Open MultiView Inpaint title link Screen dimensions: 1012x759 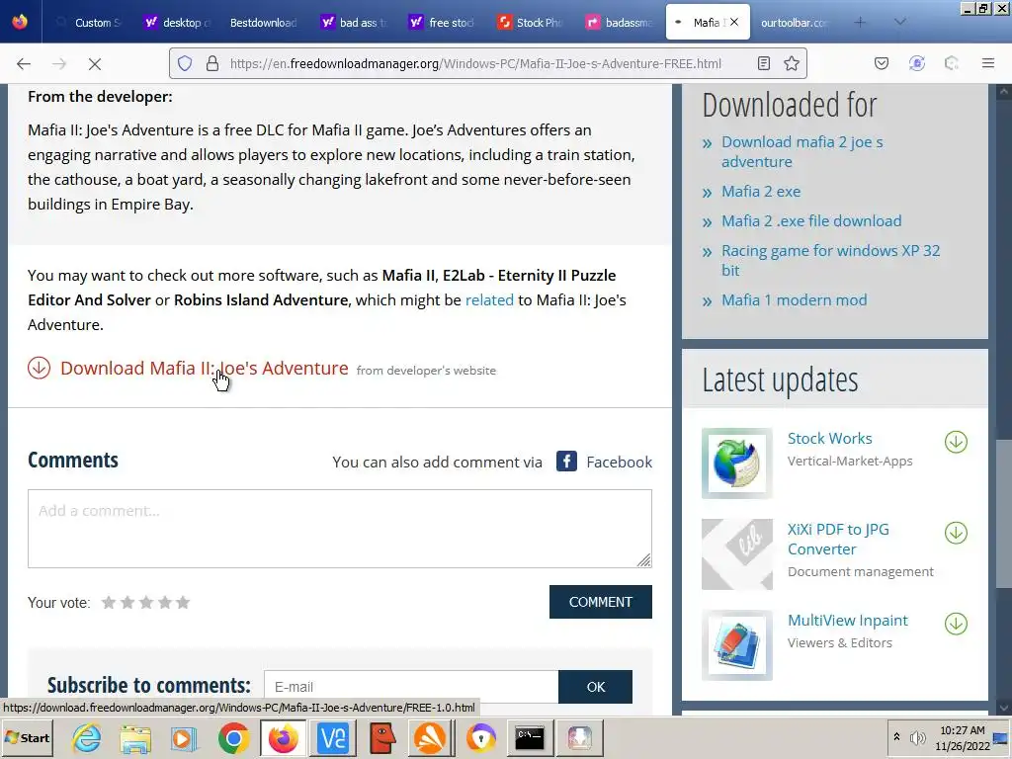pyautogui.click(x=847, y=621)
